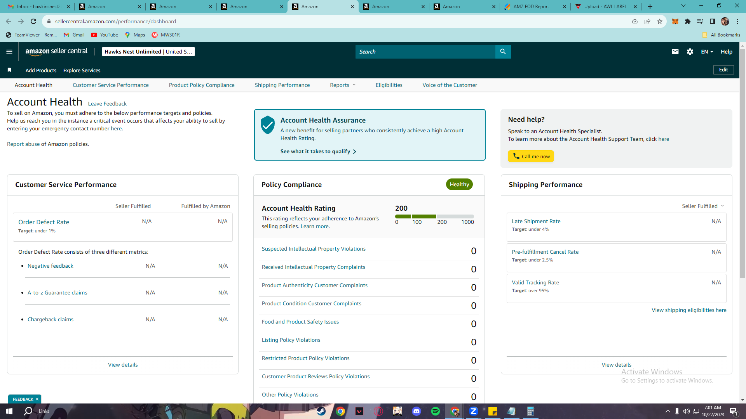Open the EN language dropdown
Screen dimensions: 746x419
click(707, 52)
